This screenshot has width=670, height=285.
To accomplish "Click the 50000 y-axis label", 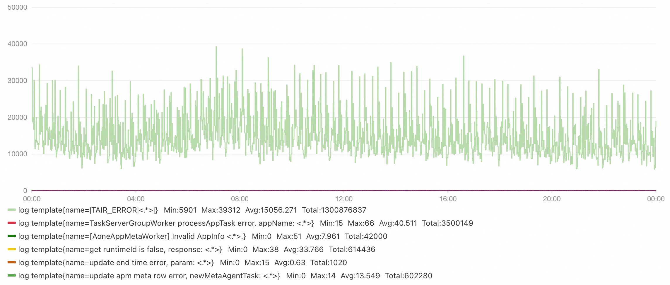I will tap(17, 7).
